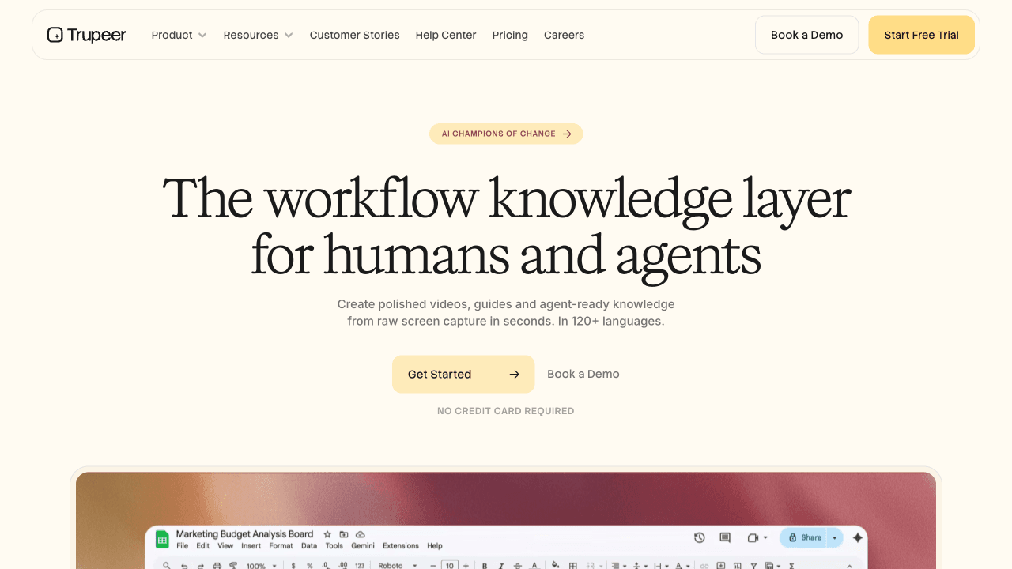1012x569 pixels.
Task: Click the green Google Sheets logo
Action: tap(162, 539)
